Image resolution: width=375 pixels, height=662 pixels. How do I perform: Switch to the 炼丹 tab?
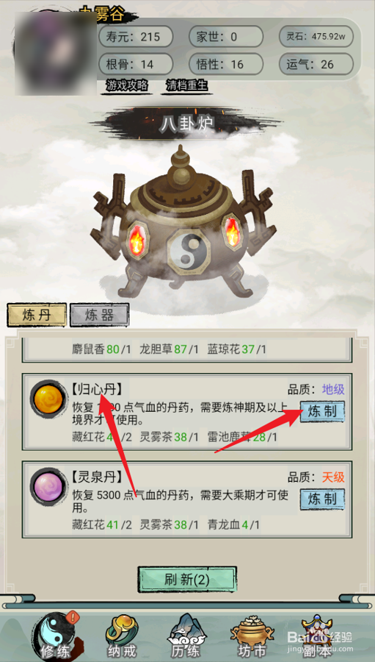(x=37, y=315)
